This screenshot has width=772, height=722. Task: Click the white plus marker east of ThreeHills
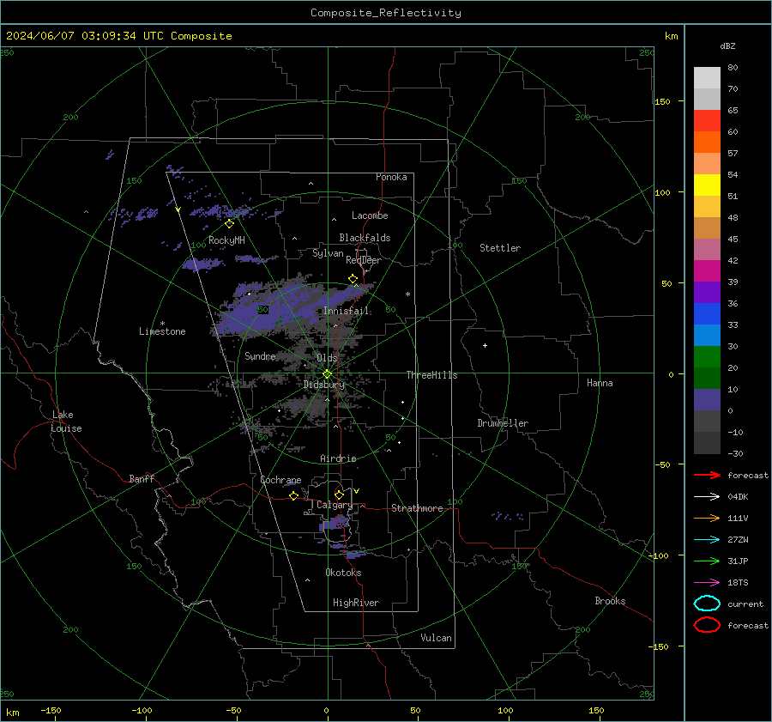[x=485, y=345]
